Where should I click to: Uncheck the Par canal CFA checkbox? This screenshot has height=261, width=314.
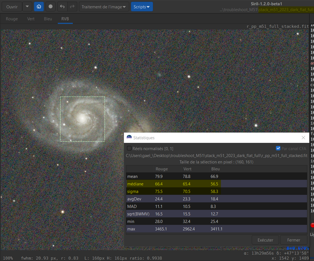click(278, 148)
